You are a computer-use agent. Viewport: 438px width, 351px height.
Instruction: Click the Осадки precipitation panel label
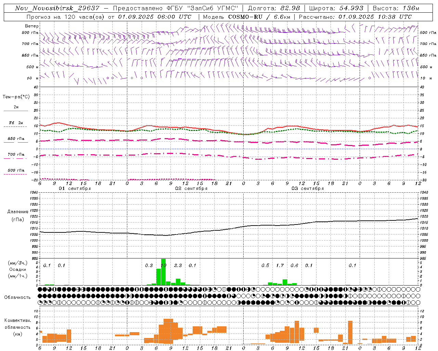click(x=17, y=269)
